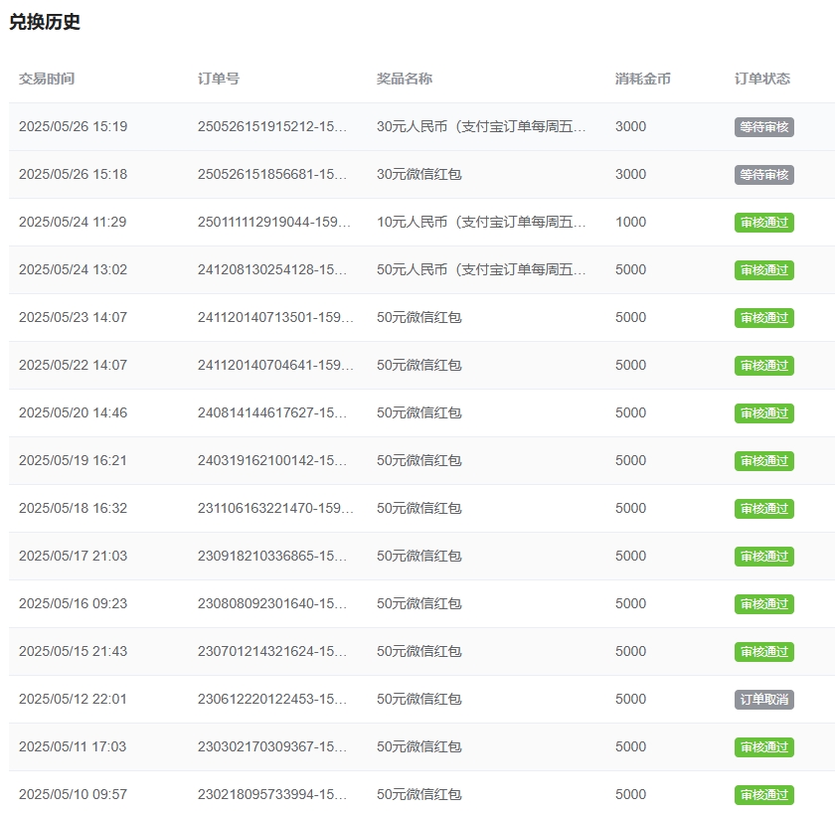This screenshot has height=814, width=835.
Task: Click the date 2025/05/20 14:46
Action: [x=73, y=413]
